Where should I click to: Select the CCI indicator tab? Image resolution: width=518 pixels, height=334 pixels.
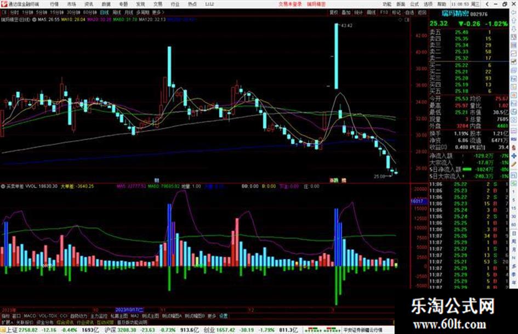[x=64, y=316]
